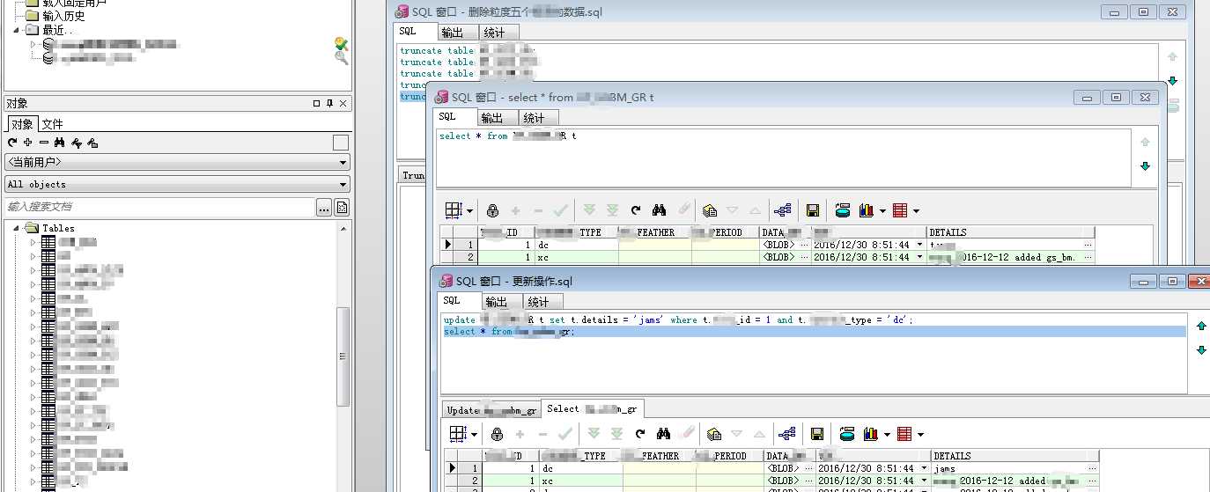Screen dimensions: 1210x492
Task: Click the fetch last page icon in the 更新操作.sql results
Action: (x=616, y=434)
